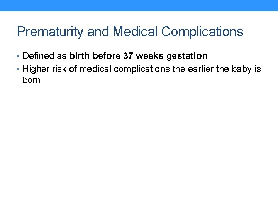Screen dimensions: 278x208
Task: Click the blue header bar at top
Action: (139, 5)
